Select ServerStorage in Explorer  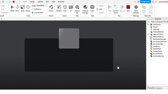[x=158, y=44]
